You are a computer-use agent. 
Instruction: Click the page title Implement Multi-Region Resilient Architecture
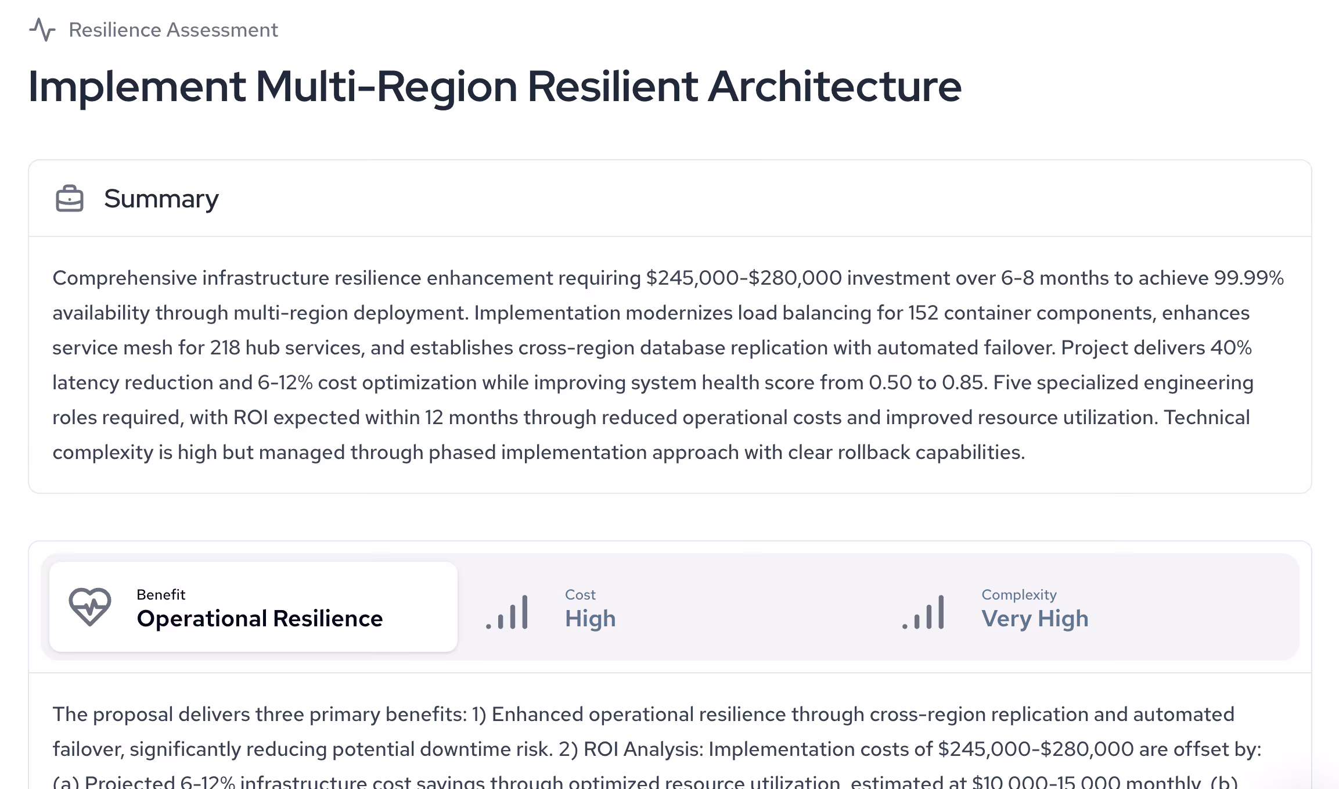click(495, 87)
